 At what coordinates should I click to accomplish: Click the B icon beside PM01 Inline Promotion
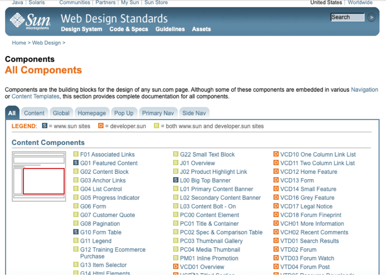pyautogui.click(x=176, y=258)
